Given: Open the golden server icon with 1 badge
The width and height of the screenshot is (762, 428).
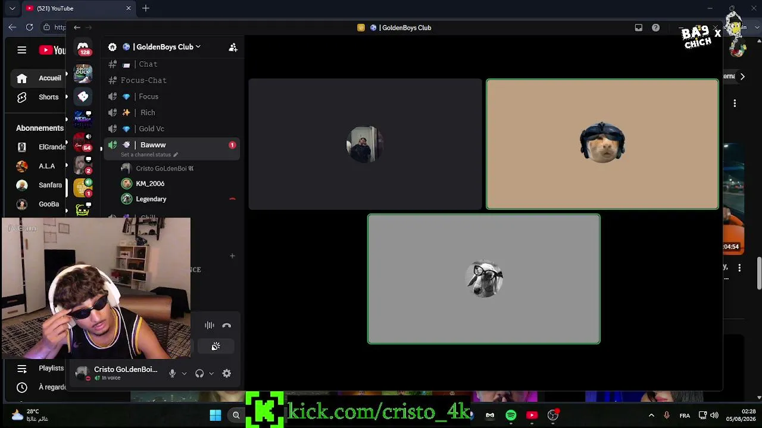Looking at the screenshot, I should click(x=83, y=188).
